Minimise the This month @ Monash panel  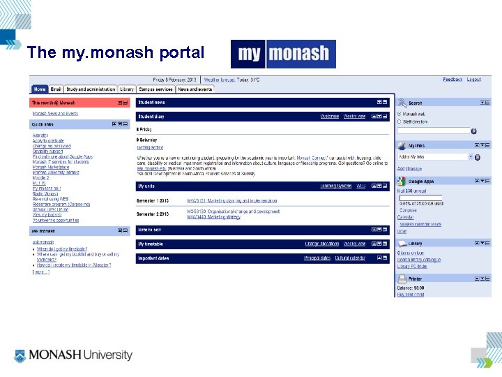(125, 103)
